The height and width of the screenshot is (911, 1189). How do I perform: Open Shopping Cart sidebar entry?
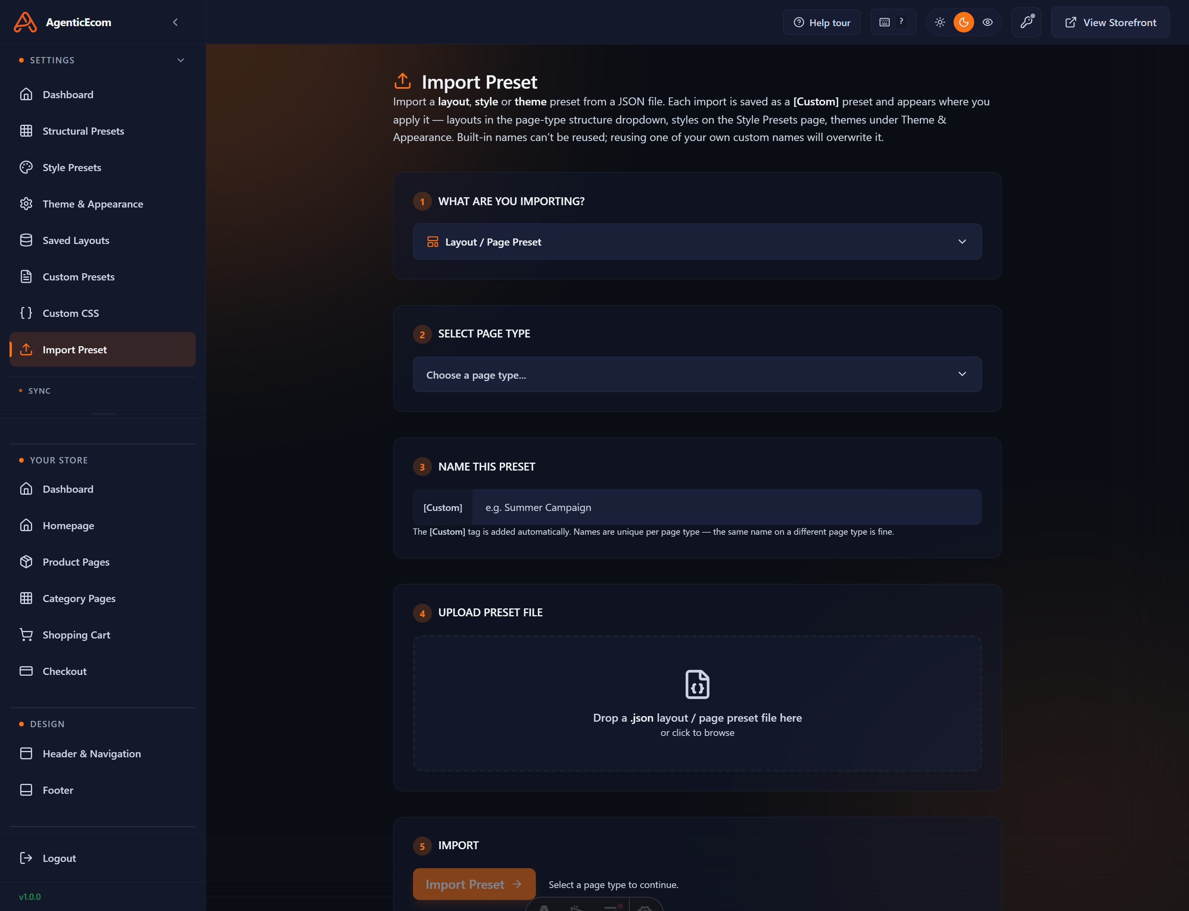103,635
